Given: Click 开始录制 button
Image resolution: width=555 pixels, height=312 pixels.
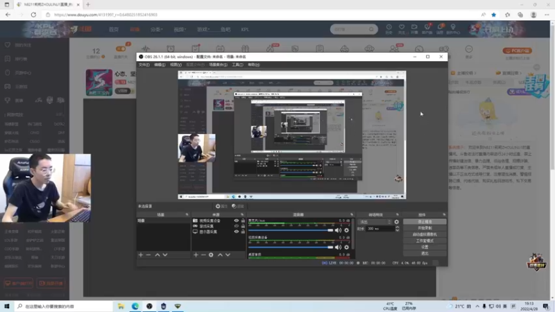Looking at the screenshot, I should click(425, 228).
